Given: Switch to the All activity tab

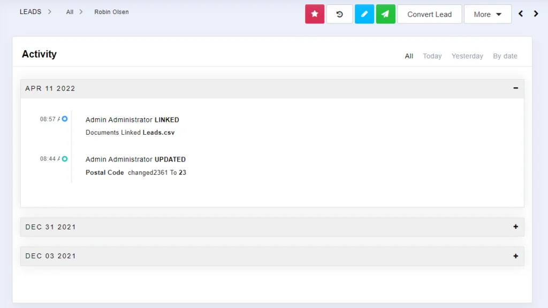Looking at the screenshot, I should coord(409,56).
